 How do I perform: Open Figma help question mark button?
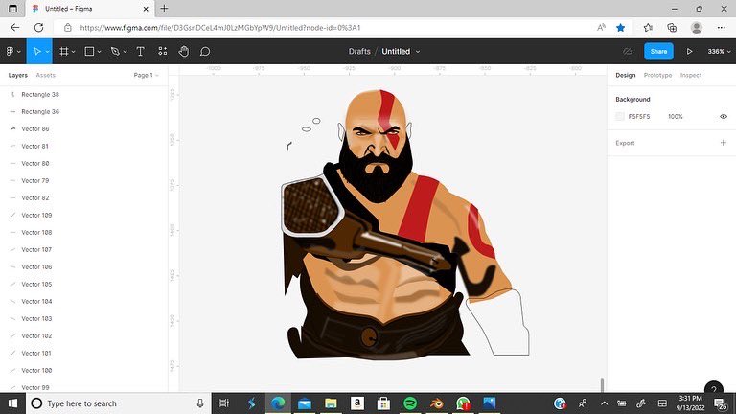713,389
